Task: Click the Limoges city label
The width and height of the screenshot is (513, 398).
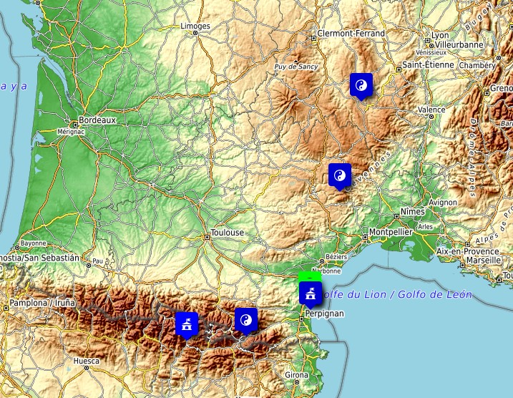Action: pyautogui.click(x=196, y=26)
